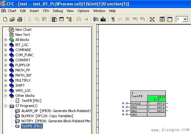Click the Print toolbar icon

click(x=20, y=19)
